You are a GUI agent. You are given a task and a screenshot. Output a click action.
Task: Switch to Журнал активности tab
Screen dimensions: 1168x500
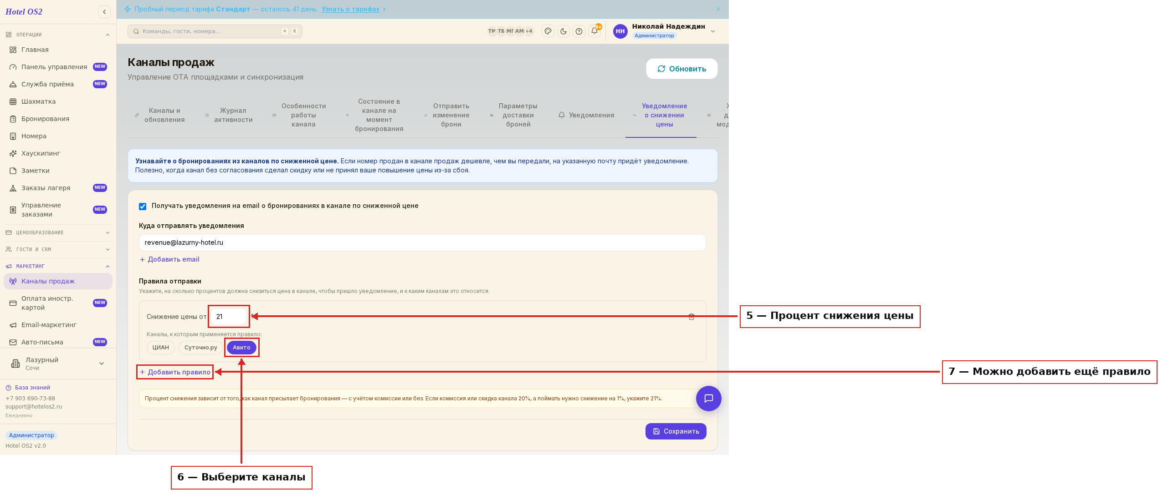point(229,115)
